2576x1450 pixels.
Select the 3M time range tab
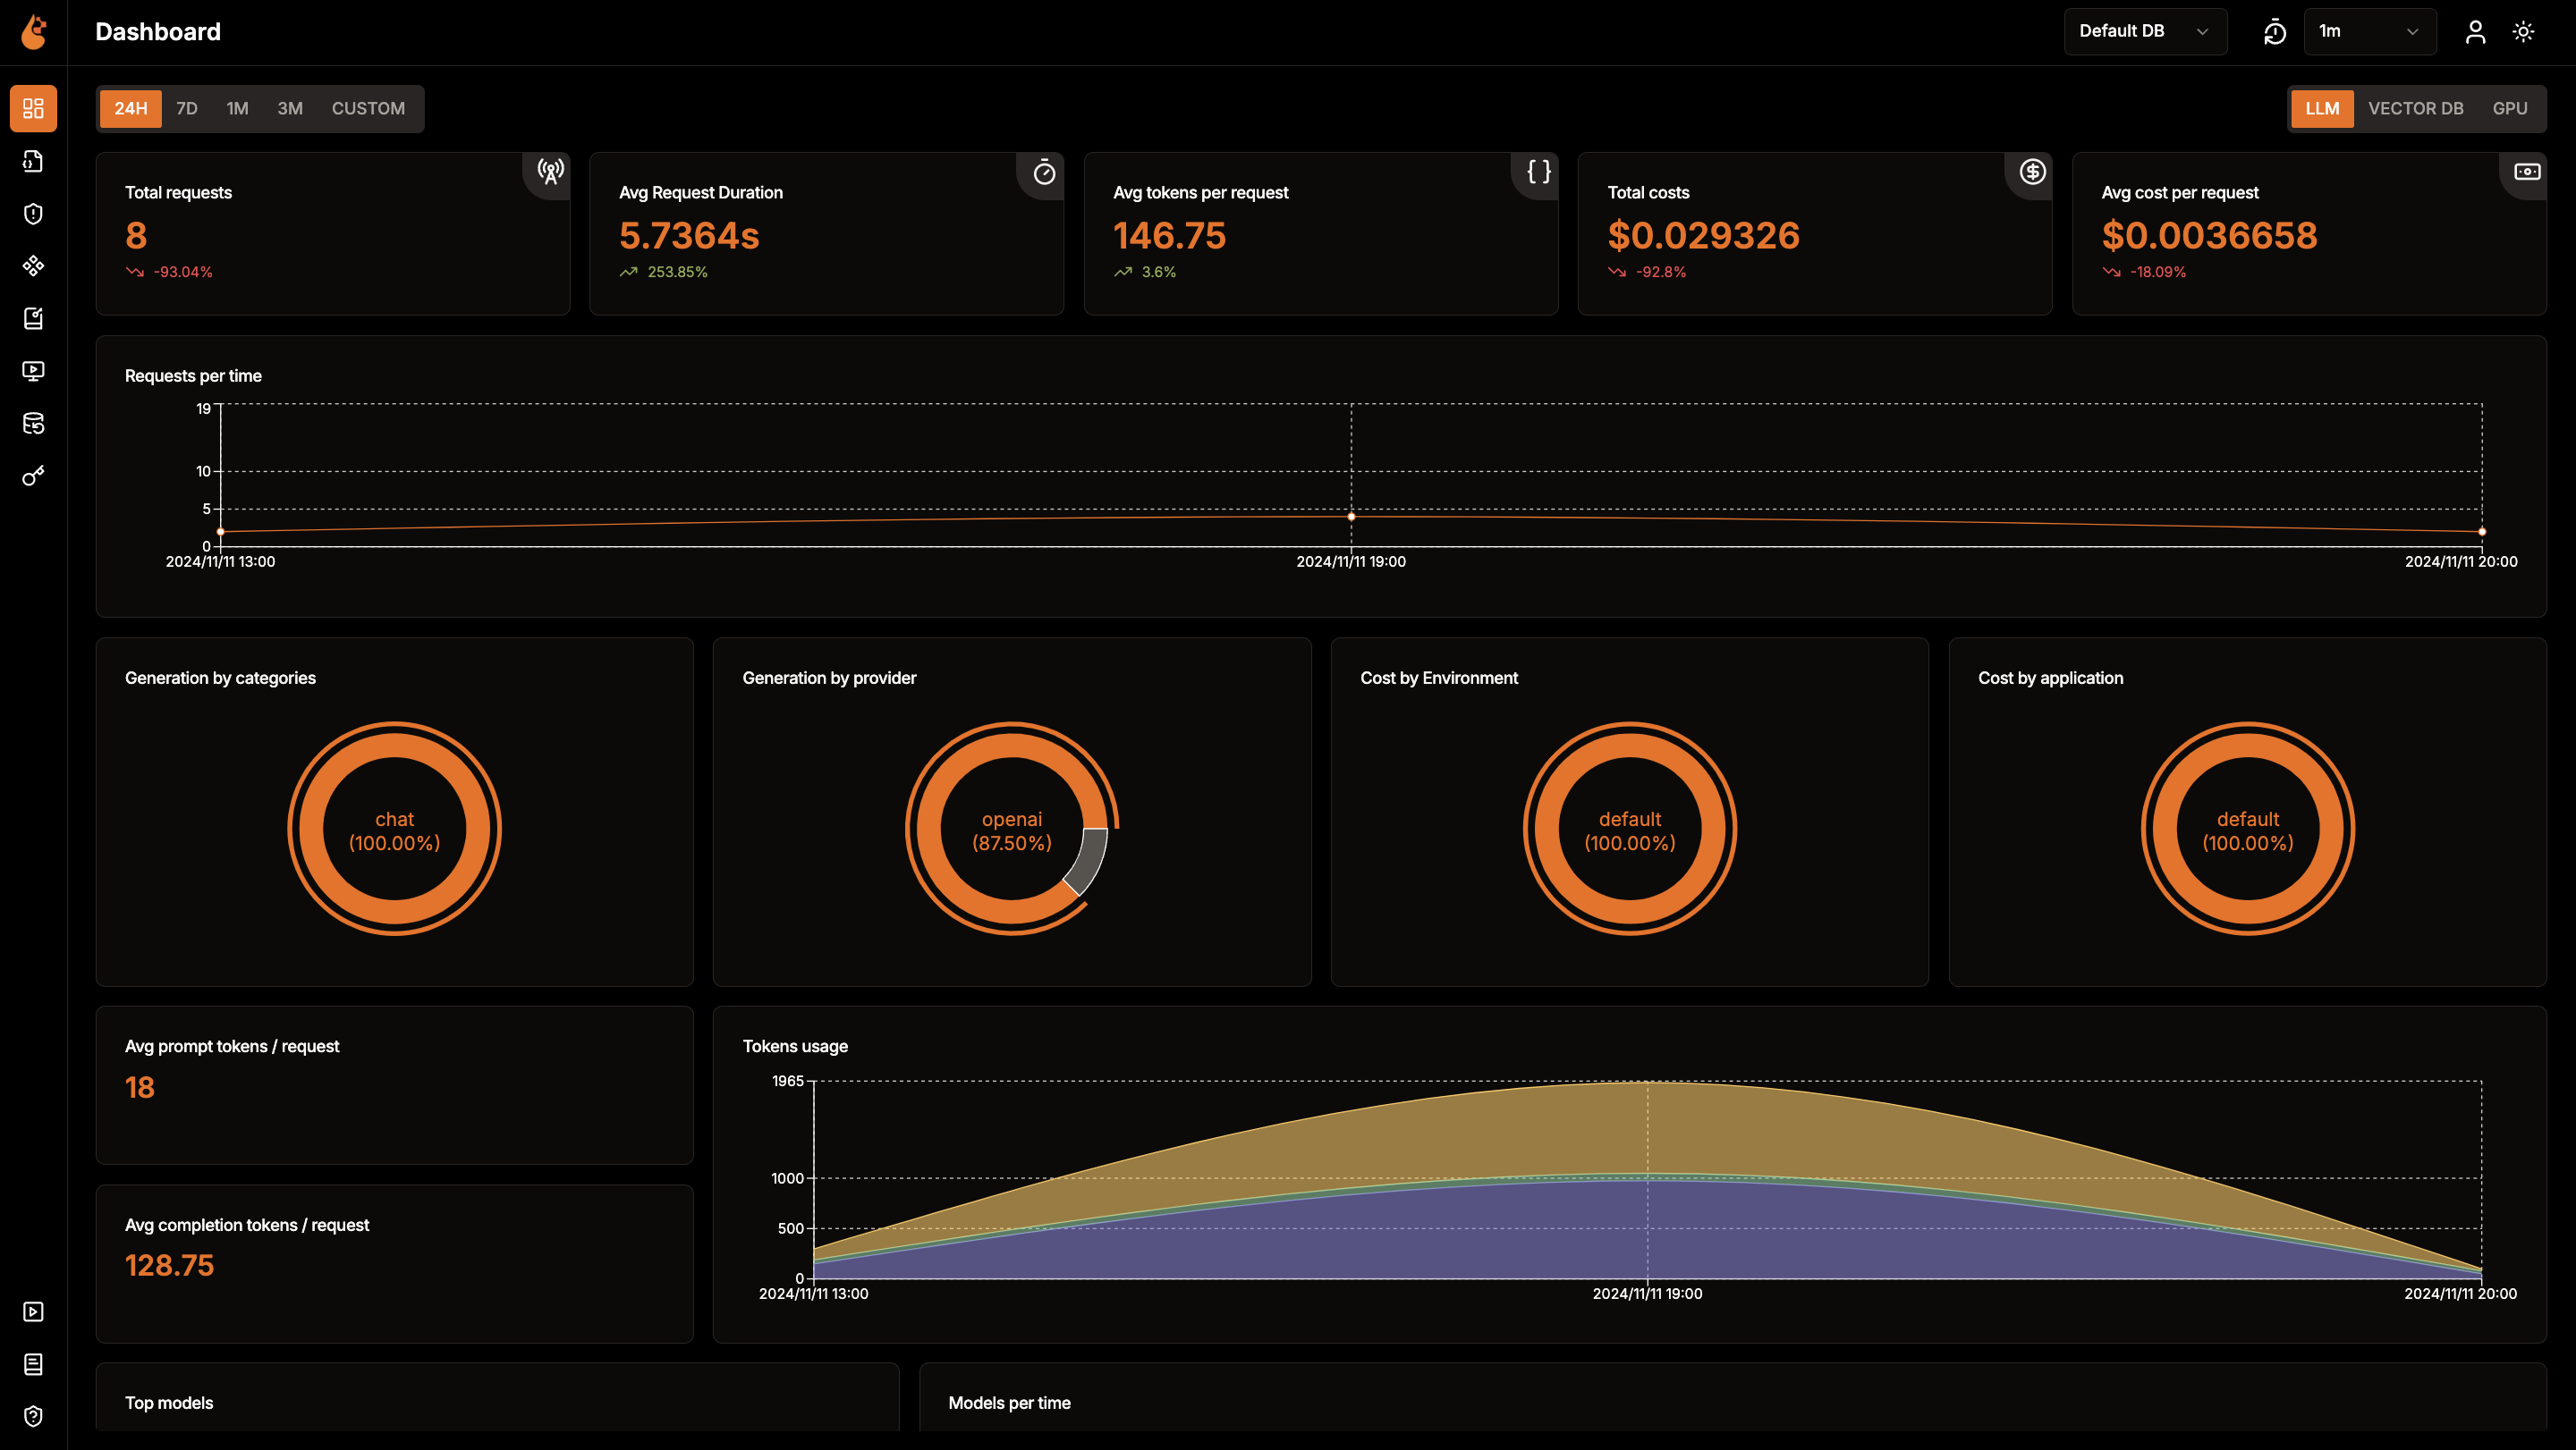(290, 109)
